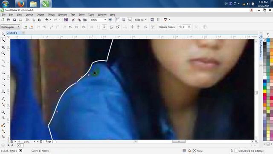The height and width of the screenshot is (154, 273).
Task: Click the Windows Start button
Action: tap(5, 4)
